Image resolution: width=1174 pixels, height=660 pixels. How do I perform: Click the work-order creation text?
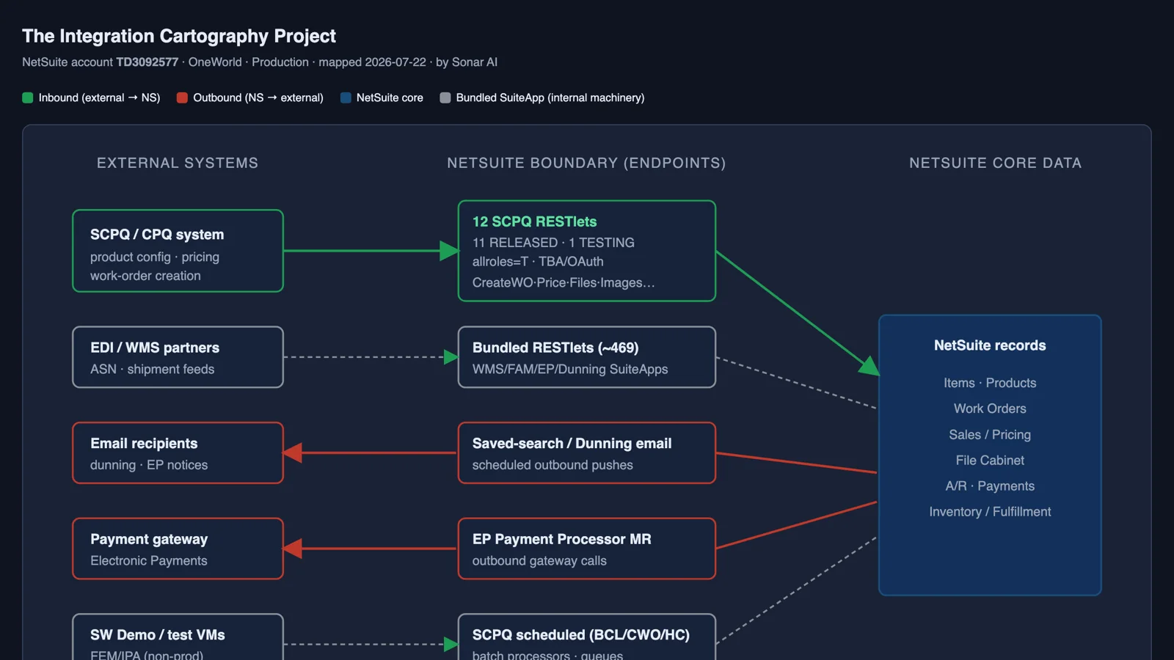[x=145, y=276]
